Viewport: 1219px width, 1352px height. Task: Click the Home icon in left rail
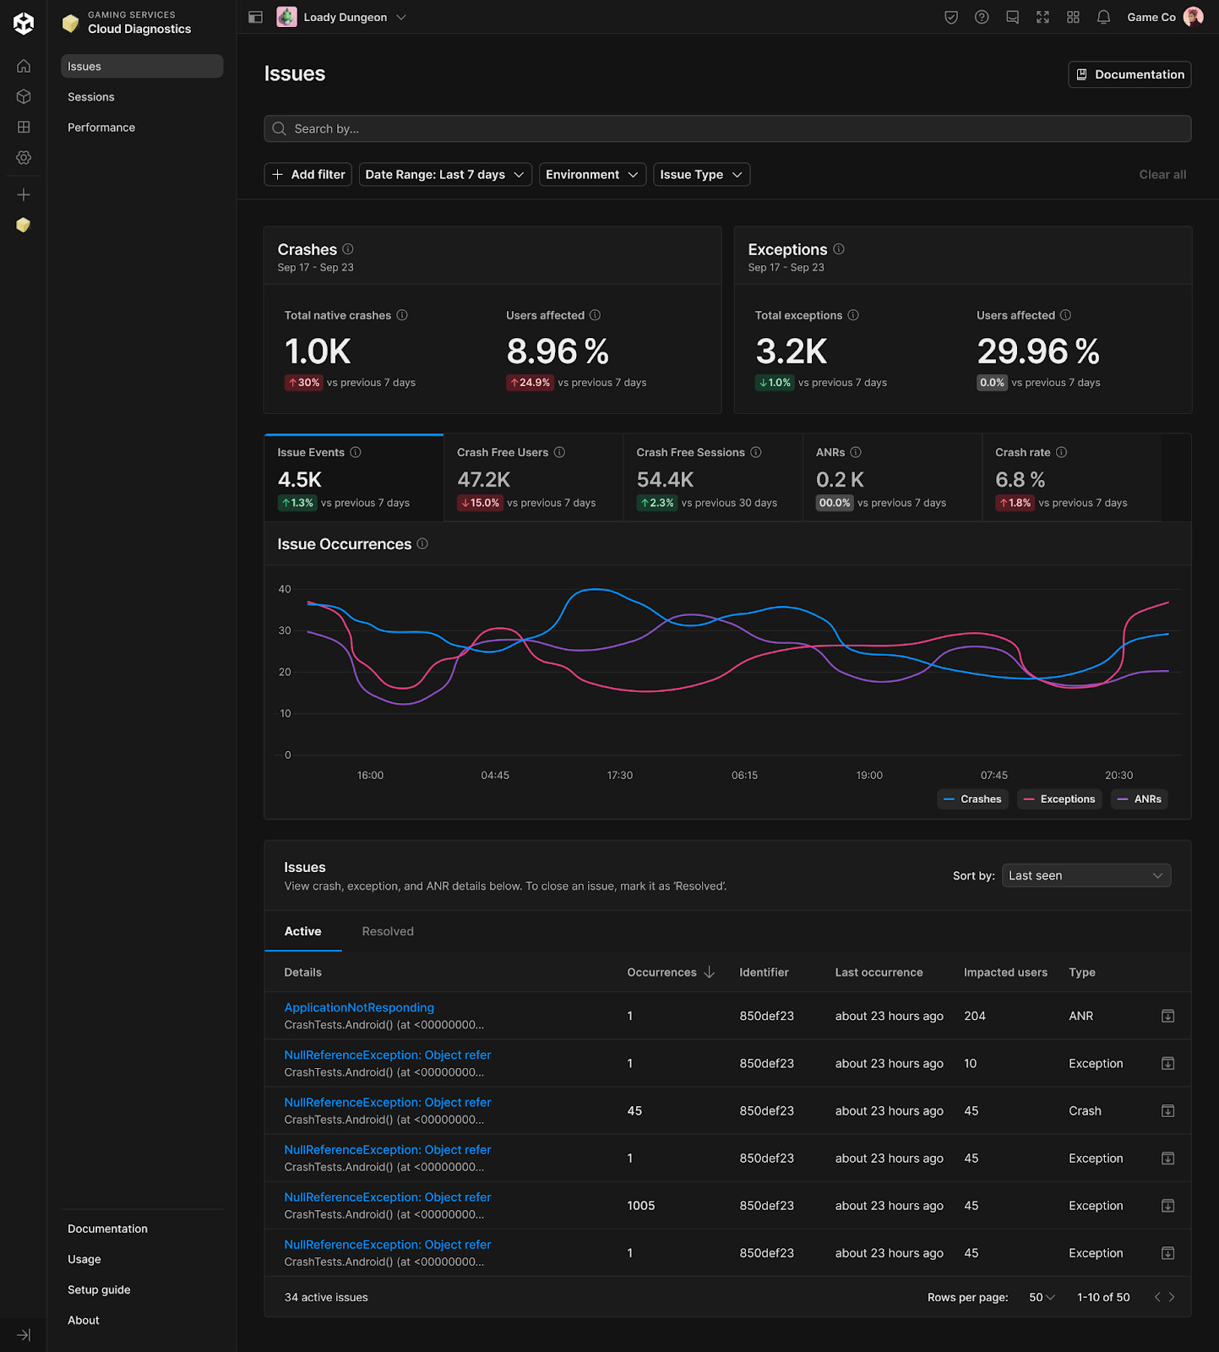coord(24,66)
